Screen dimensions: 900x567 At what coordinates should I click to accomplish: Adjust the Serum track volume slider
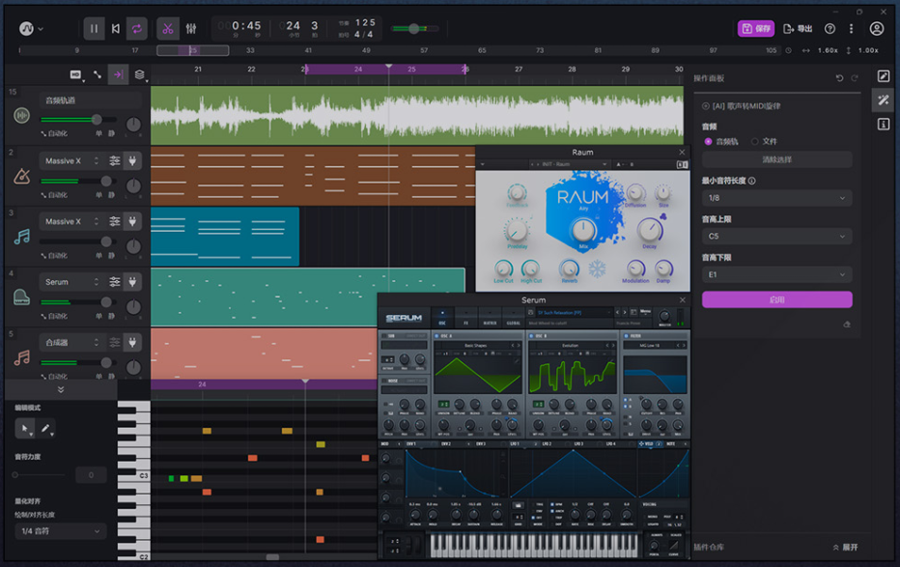click(x=78, y=301)
